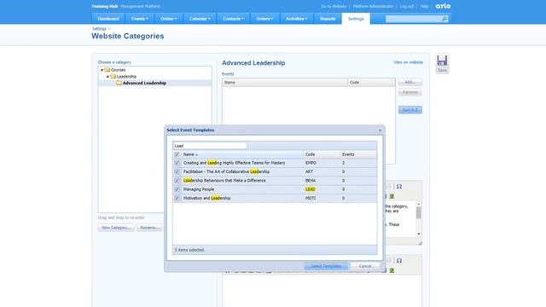Click the Code column header in dialog
Image resolution: width=546 pixels, height=307 pixels.
click(x=322, y=154)
